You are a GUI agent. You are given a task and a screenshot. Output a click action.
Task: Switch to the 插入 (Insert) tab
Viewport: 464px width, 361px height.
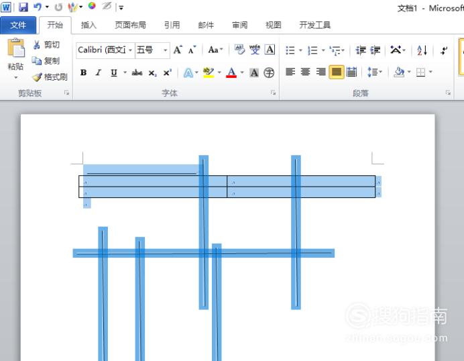[x=89, y=25]
